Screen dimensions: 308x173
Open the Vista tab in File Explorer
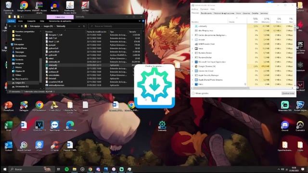(x=42, y=21)
